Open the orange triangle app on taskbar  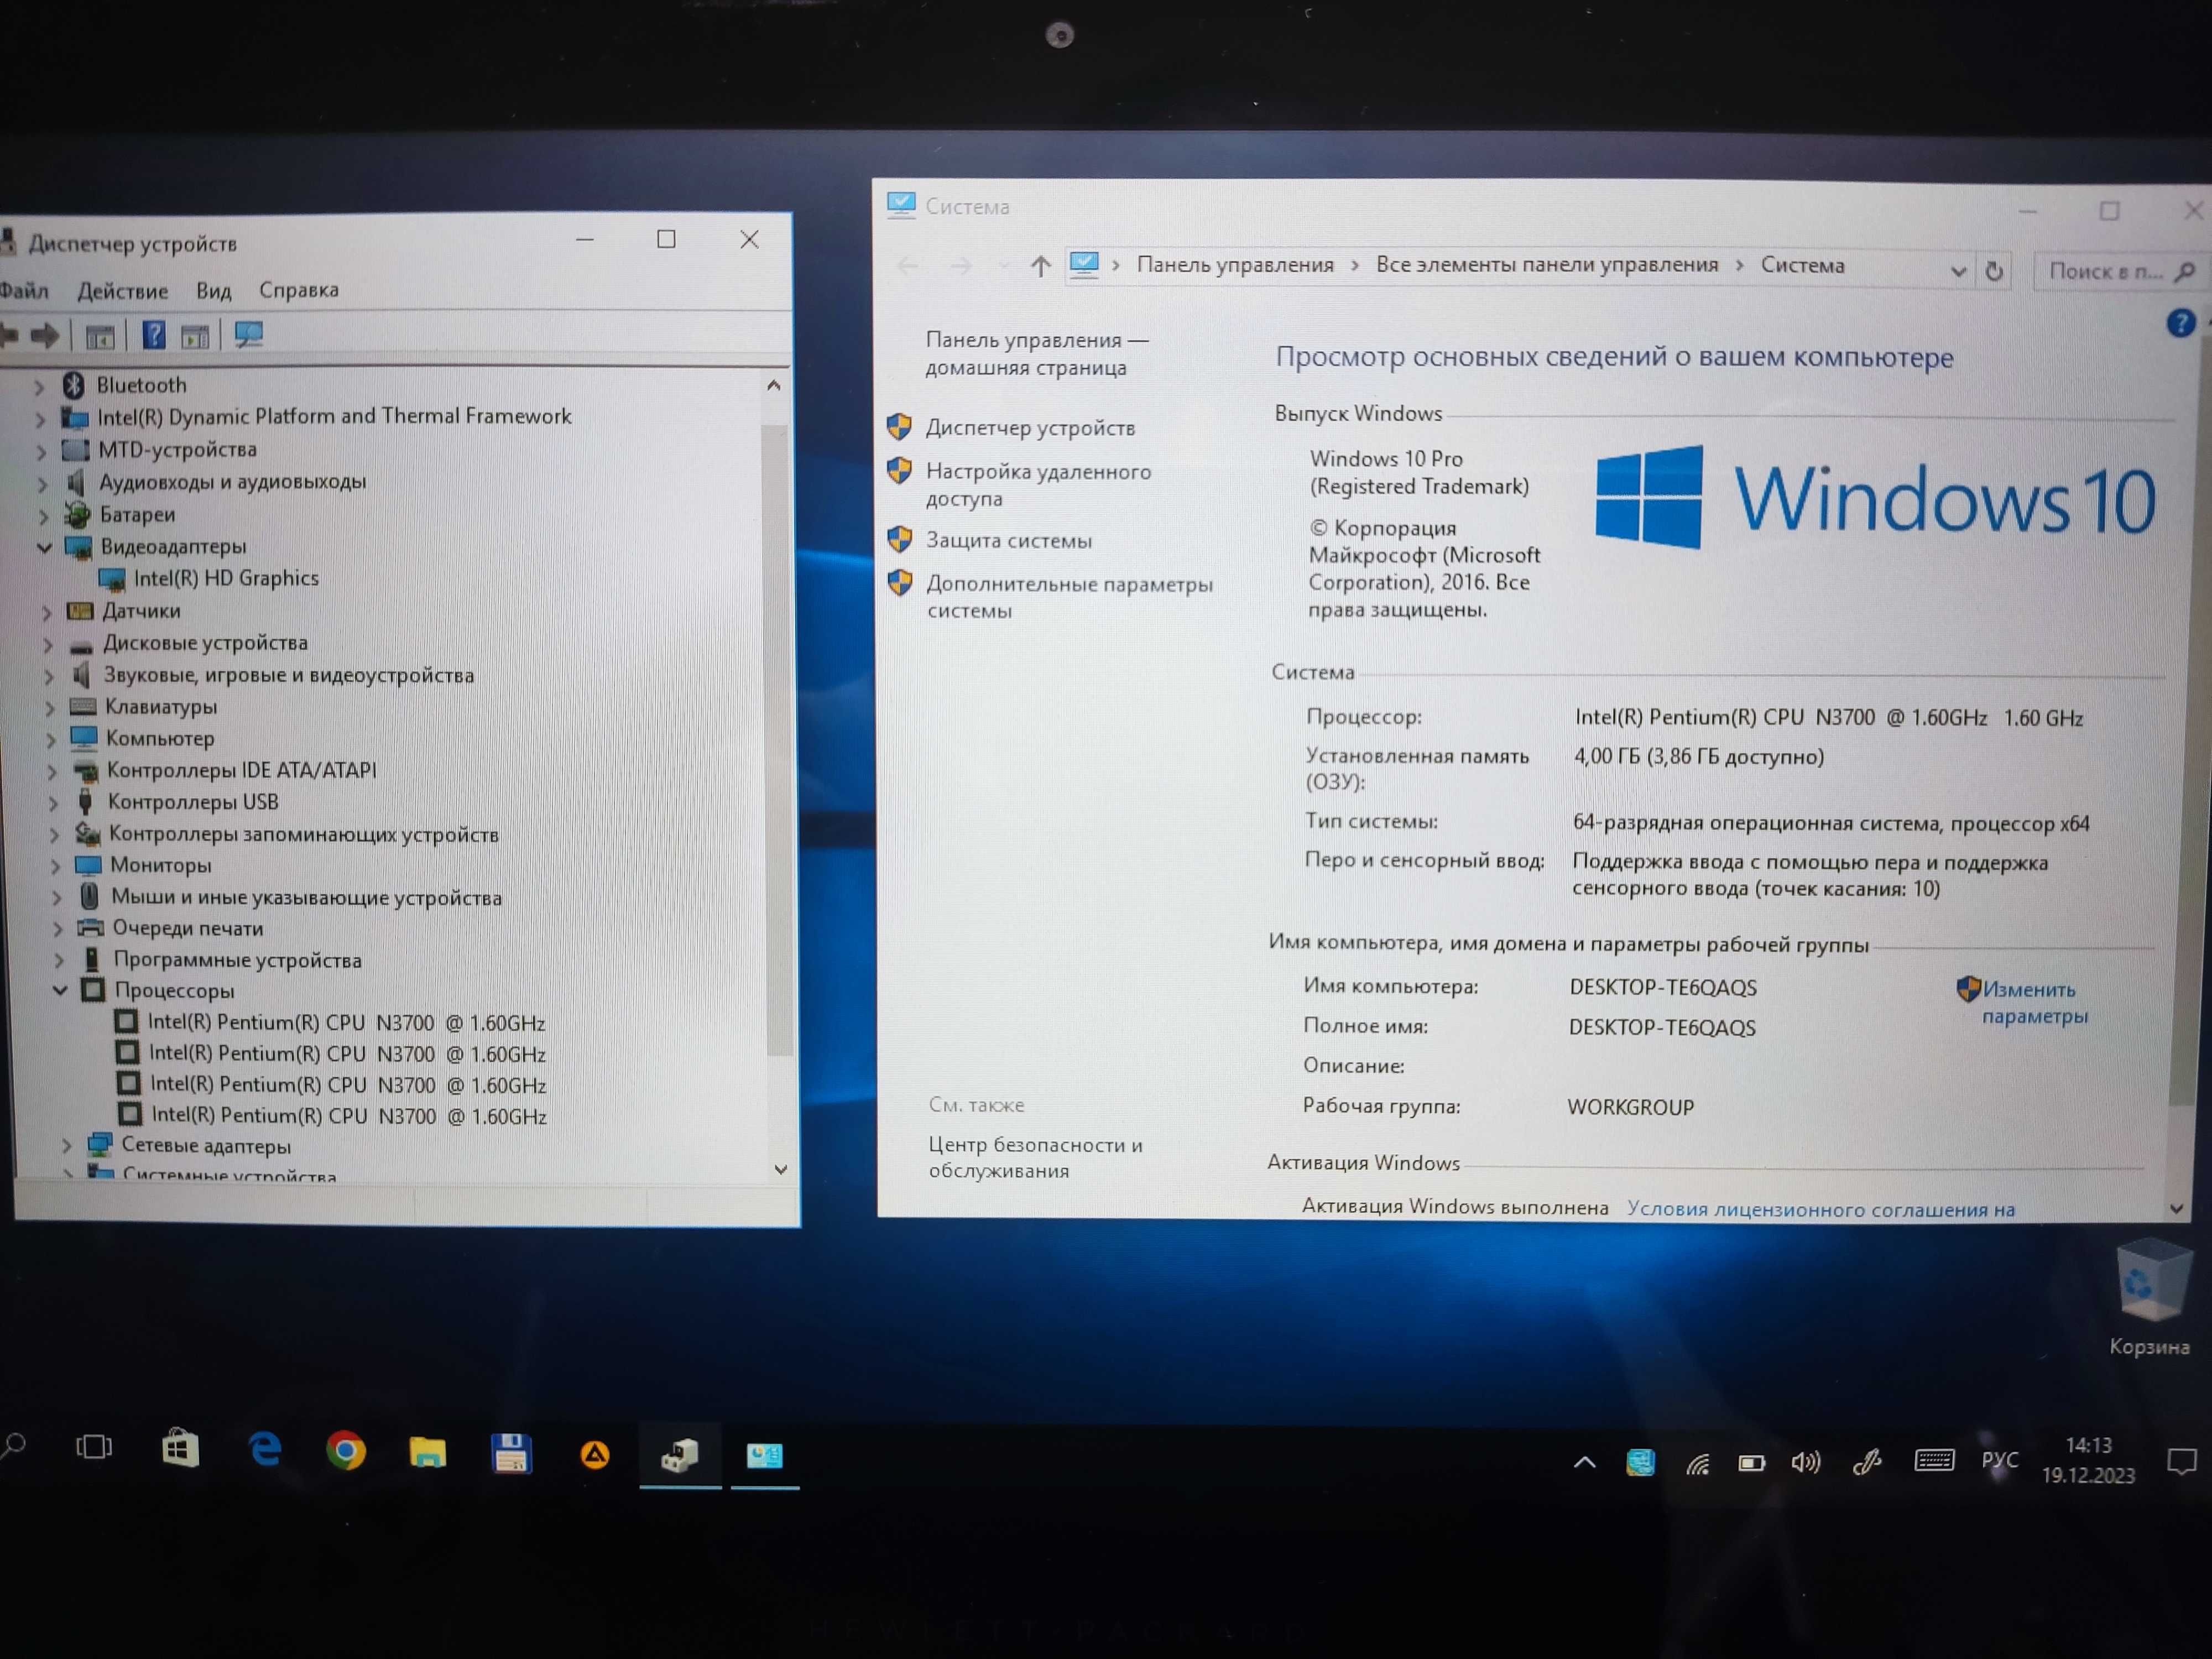(595, 1455)
